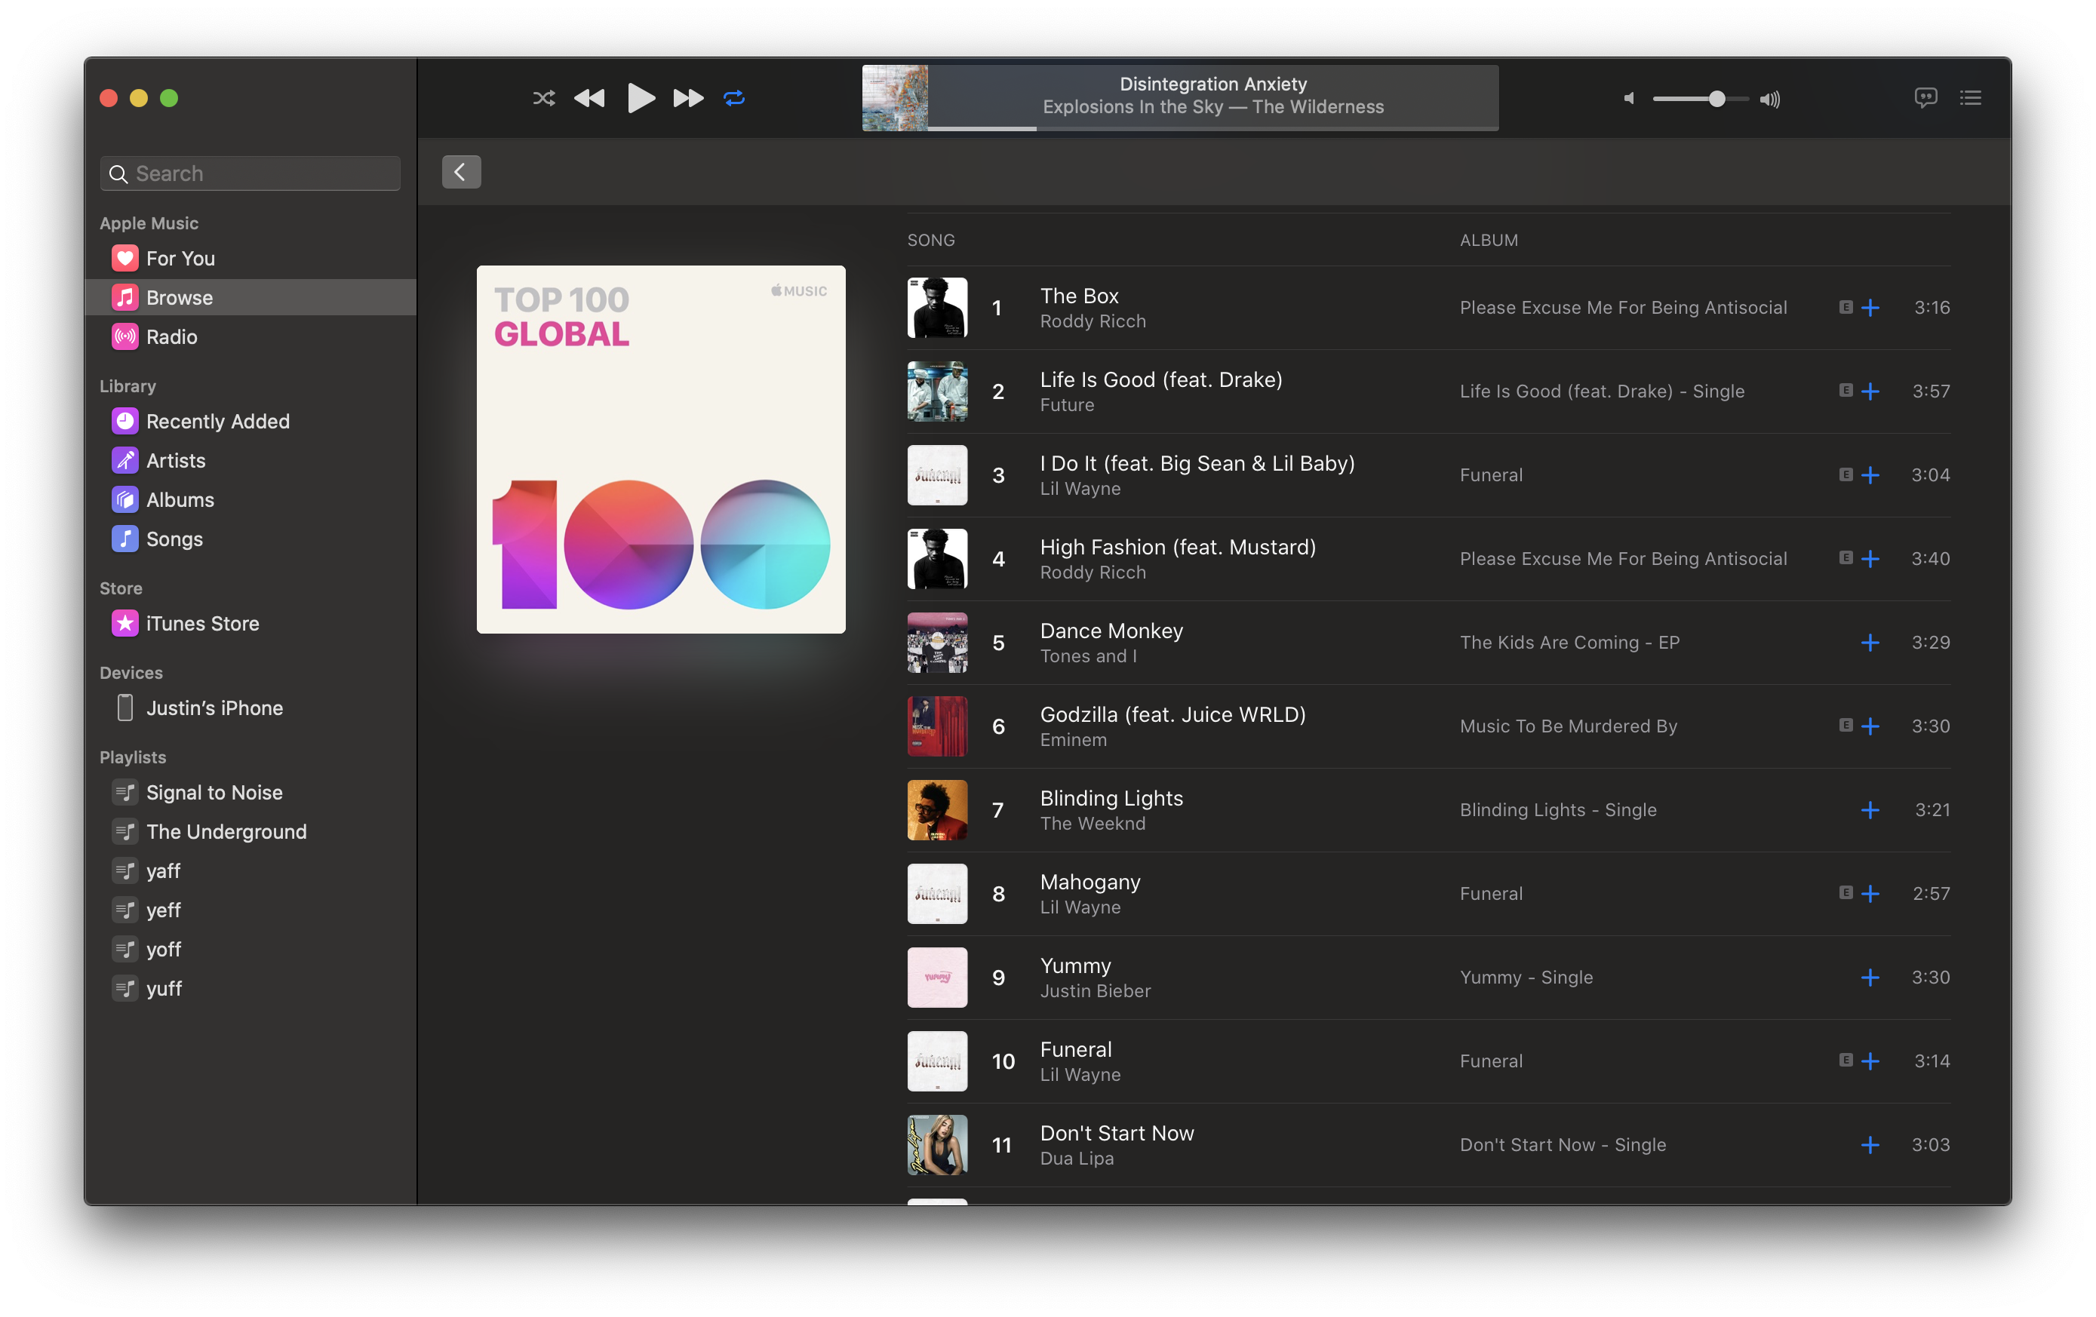Mute the audio with the speaker icon
This screenshot has height=1317, width=2096.
pos(1628,98)
